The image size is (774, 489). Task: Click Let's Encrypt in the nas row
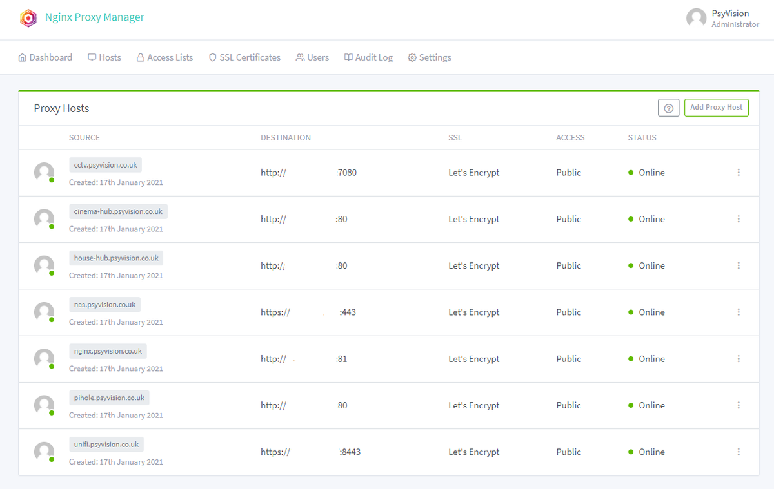pos(474,312)
